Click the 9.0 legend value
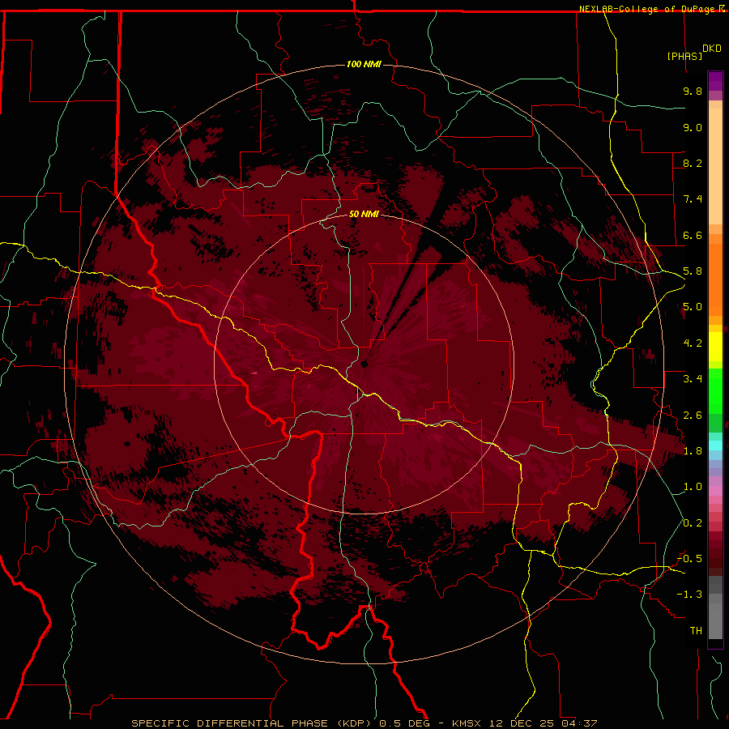 point(693,127)
